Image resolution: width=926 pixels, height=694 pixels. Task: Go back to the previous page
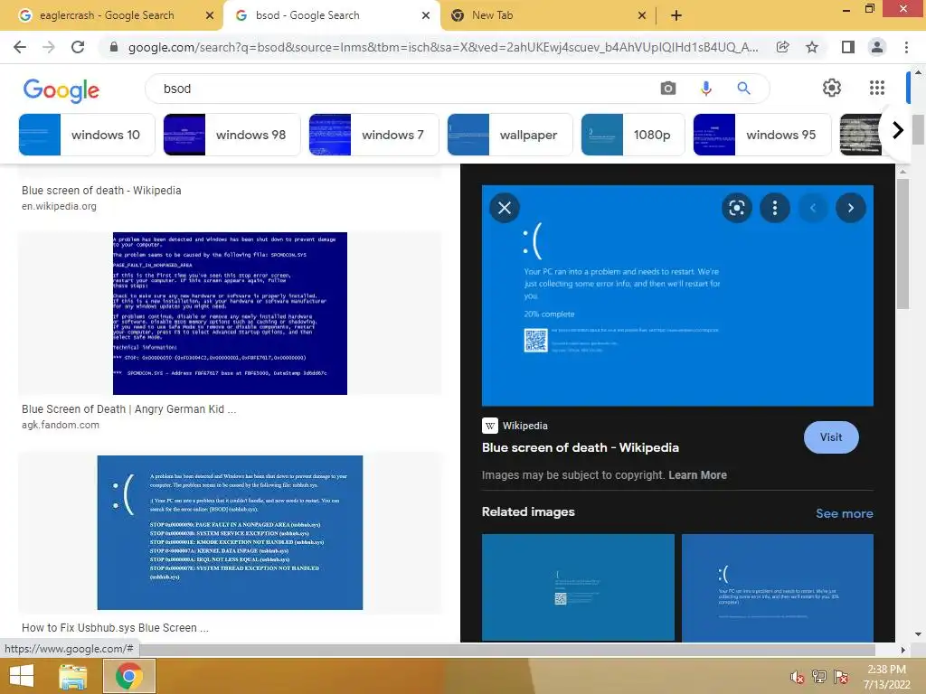[x=20, y=47]
